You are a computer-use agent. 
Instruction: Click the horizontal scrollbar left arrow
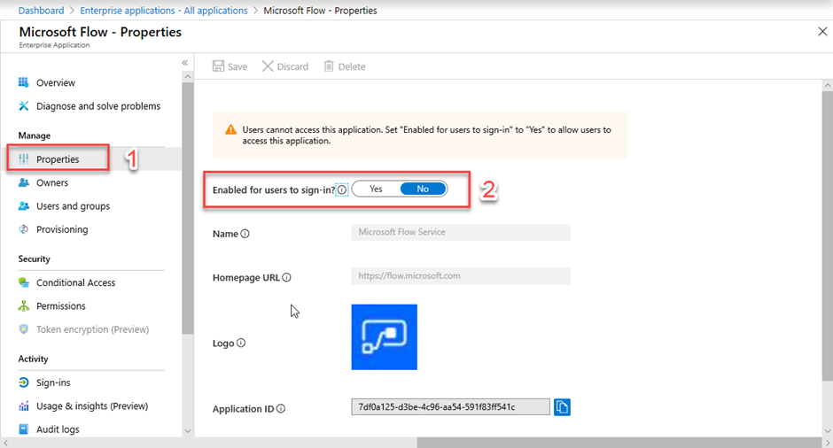click(x=5, y=443)
